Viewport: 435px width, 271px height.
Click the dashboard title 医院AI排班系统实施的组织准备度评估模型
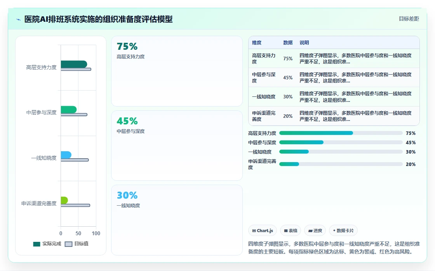tap(99, 19)
